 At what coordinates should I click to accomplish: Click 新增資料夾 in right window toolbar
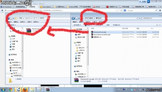point(116,25)
